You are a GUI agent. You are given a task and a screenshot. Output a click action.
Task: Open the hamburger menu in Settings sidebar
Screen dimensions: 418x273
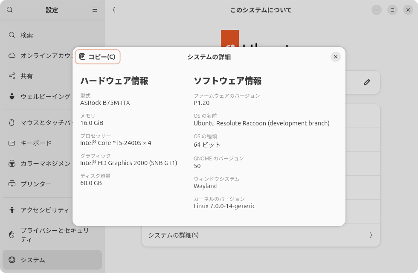pyautogui.click(x=94, y=10)
